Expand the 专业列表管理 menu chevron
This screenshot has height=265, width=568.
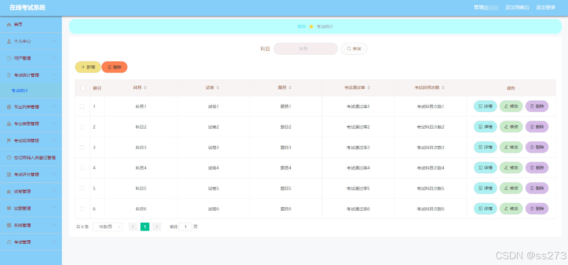point(54,106)
